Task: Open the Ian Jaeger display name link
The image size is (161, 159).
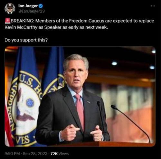Action: (28, 6)
